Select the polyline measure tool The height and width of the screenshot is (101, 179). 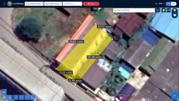(x=16, y=97)
